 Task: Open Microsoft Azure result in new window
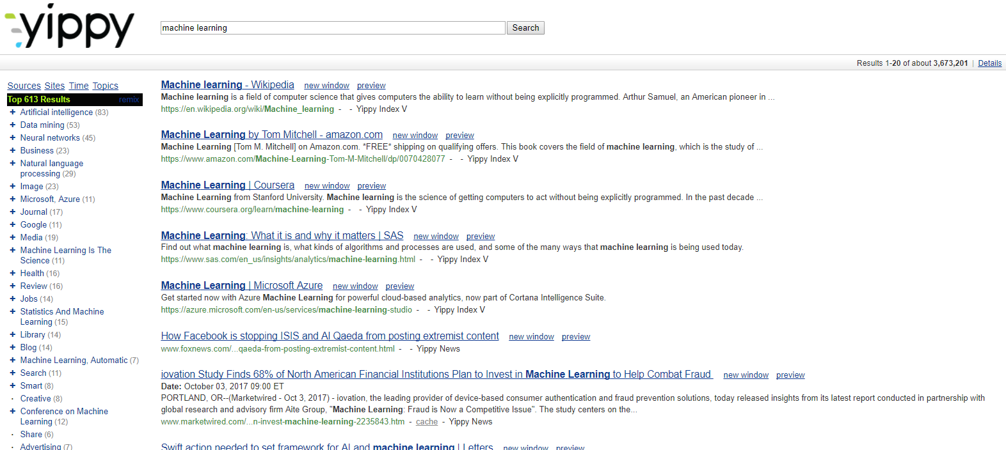click(x=355, y=286)
